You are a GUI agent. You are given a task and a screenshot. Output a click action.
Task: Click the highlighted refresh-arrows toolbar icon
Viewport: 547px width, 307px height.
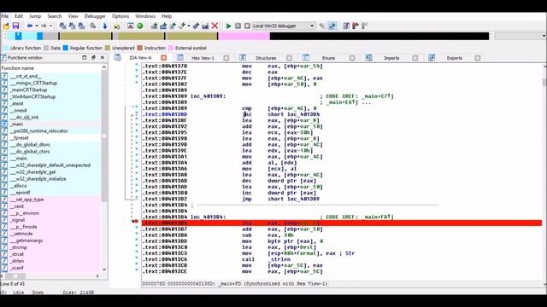[x=332, y=26]
